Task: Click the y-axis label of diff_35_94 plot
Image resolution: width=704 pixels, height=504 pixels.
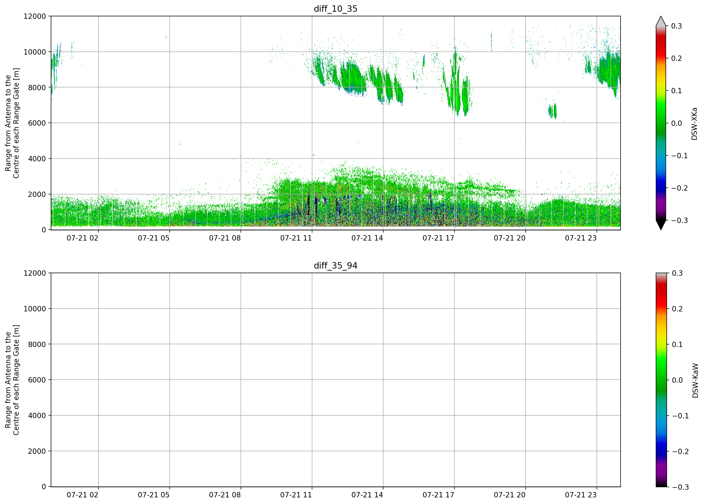Action: coord(12,380)
